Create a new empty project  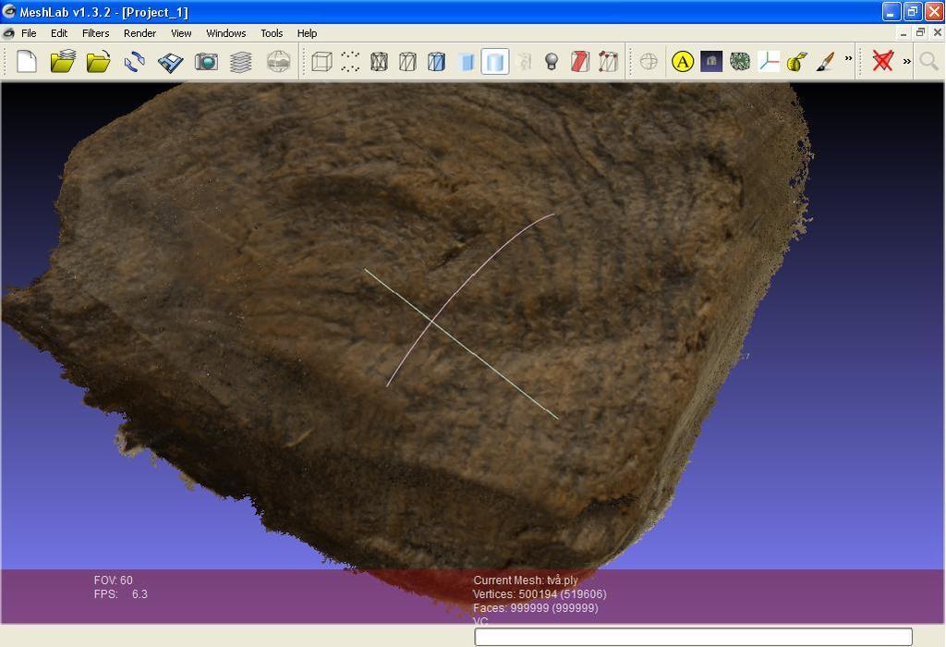pyautogui.click(x=27, y=62)
